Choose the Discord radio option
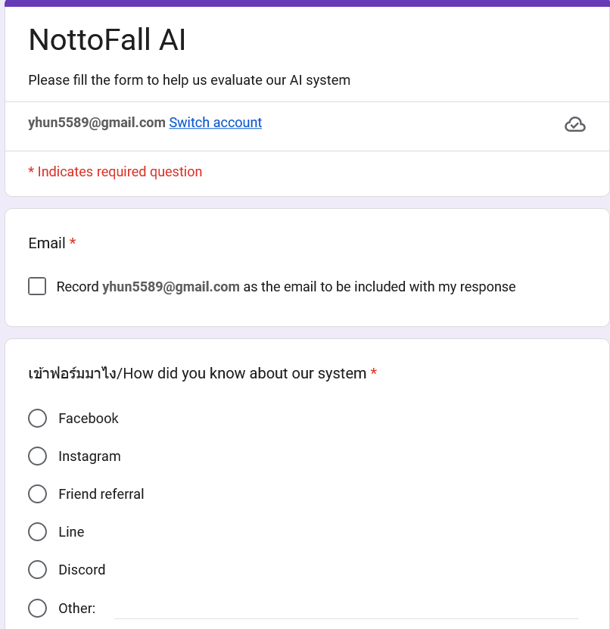Screen dimensions: 610x629 [37, 570]
